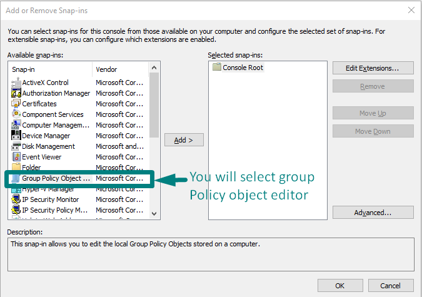Image resolution: width=422 pixels, height=297 pixels.
Task: Open the Advanced options button
Action: (373, 213)
